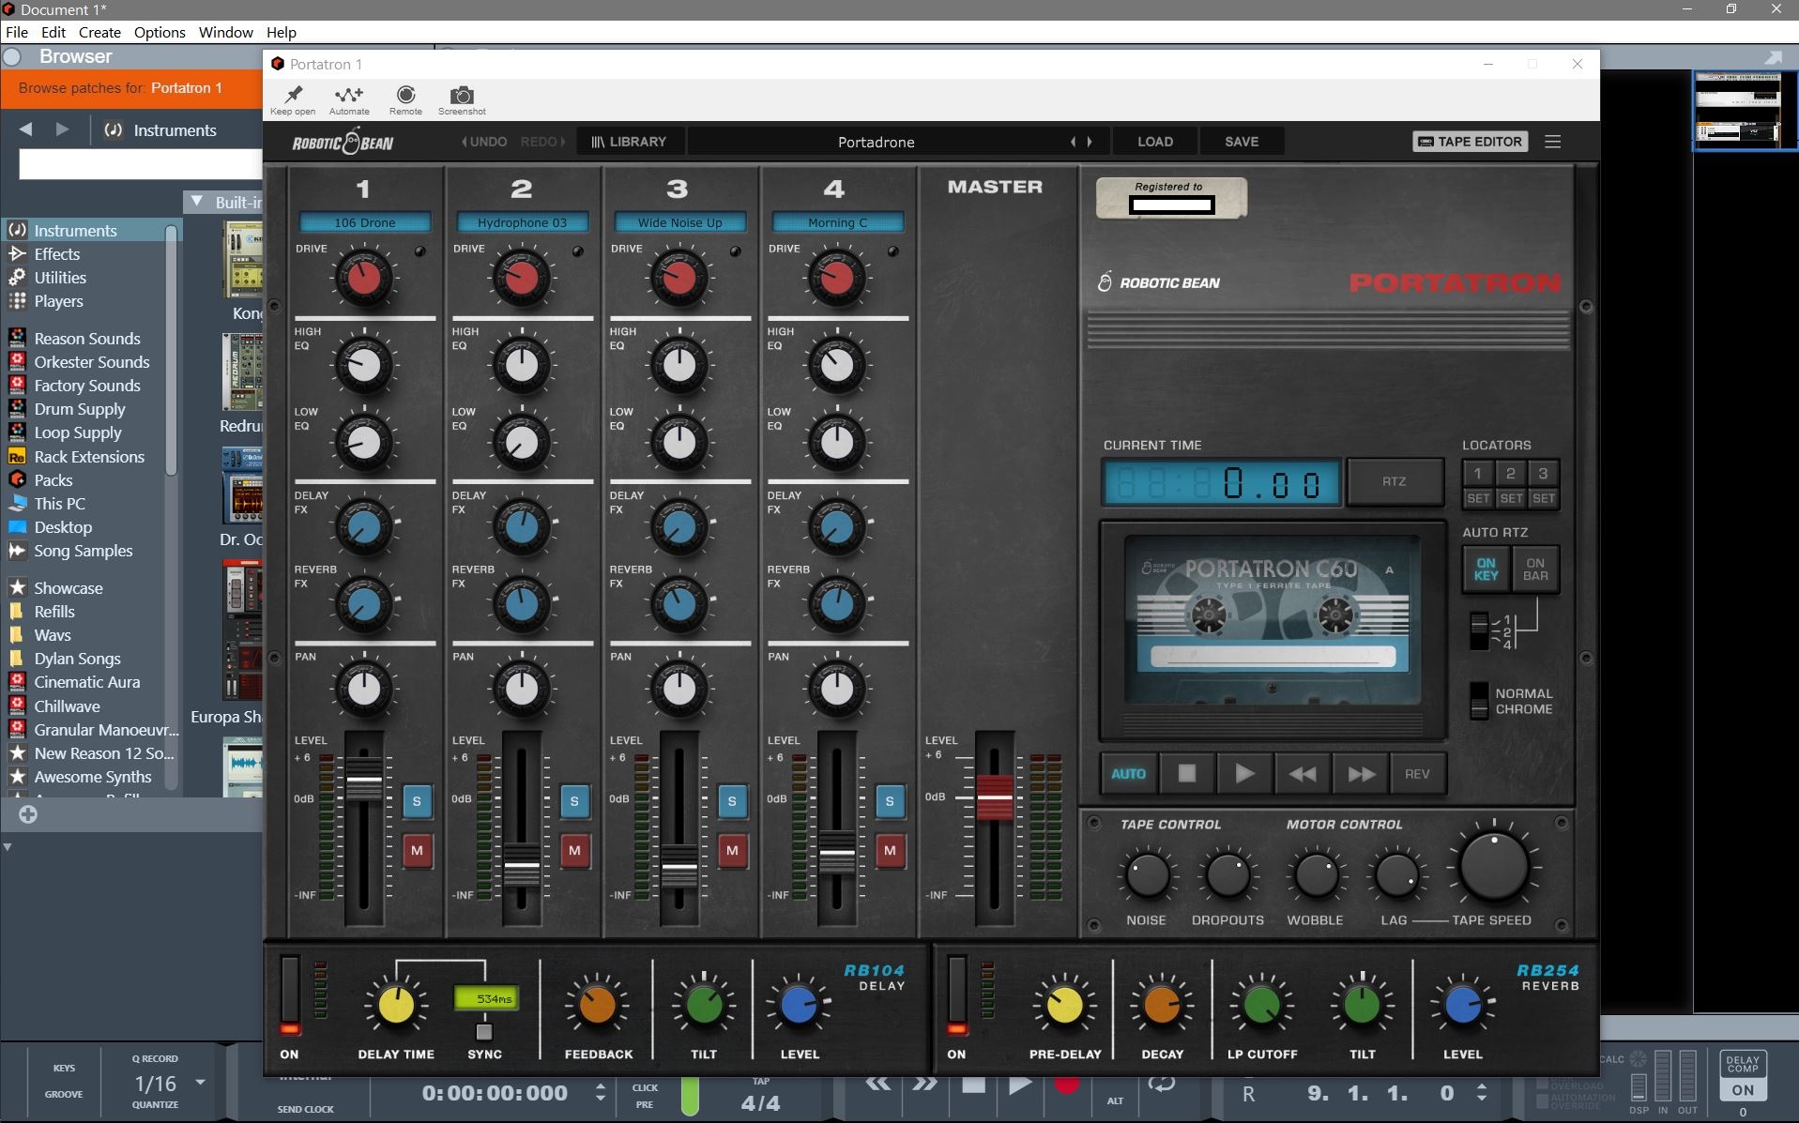Open channel 1 tape selector 106 Drone
This screenshot has height=1123, width=1799.
[x=365, y=222]
